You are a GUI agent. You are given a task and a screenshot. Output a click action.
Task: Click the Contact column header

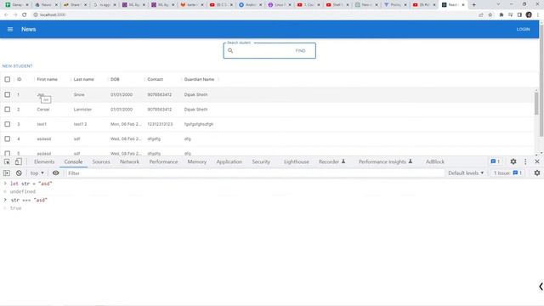(x=155, y=79)
